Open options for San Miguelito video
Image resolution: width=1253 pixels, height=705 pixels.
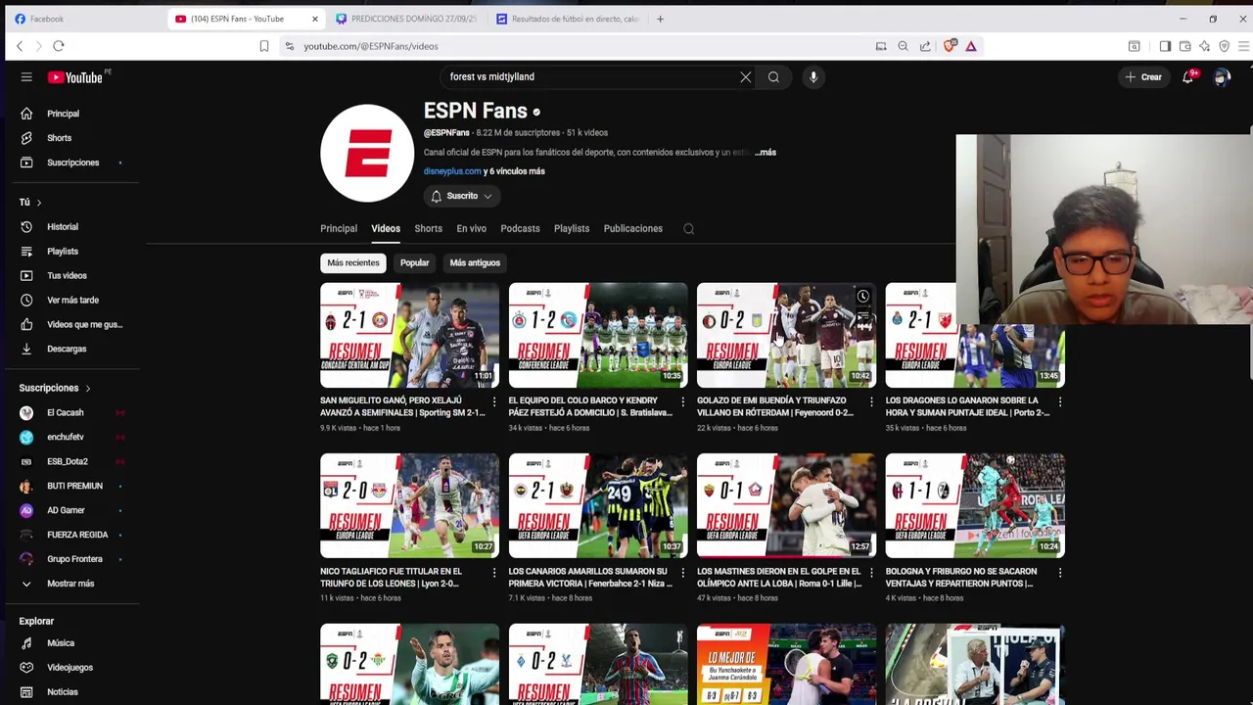point(494,401)
